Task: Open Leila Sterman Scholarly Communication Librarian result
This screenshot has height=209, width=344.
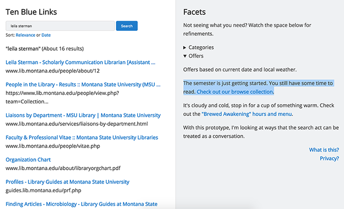Action: pos(81,62)
